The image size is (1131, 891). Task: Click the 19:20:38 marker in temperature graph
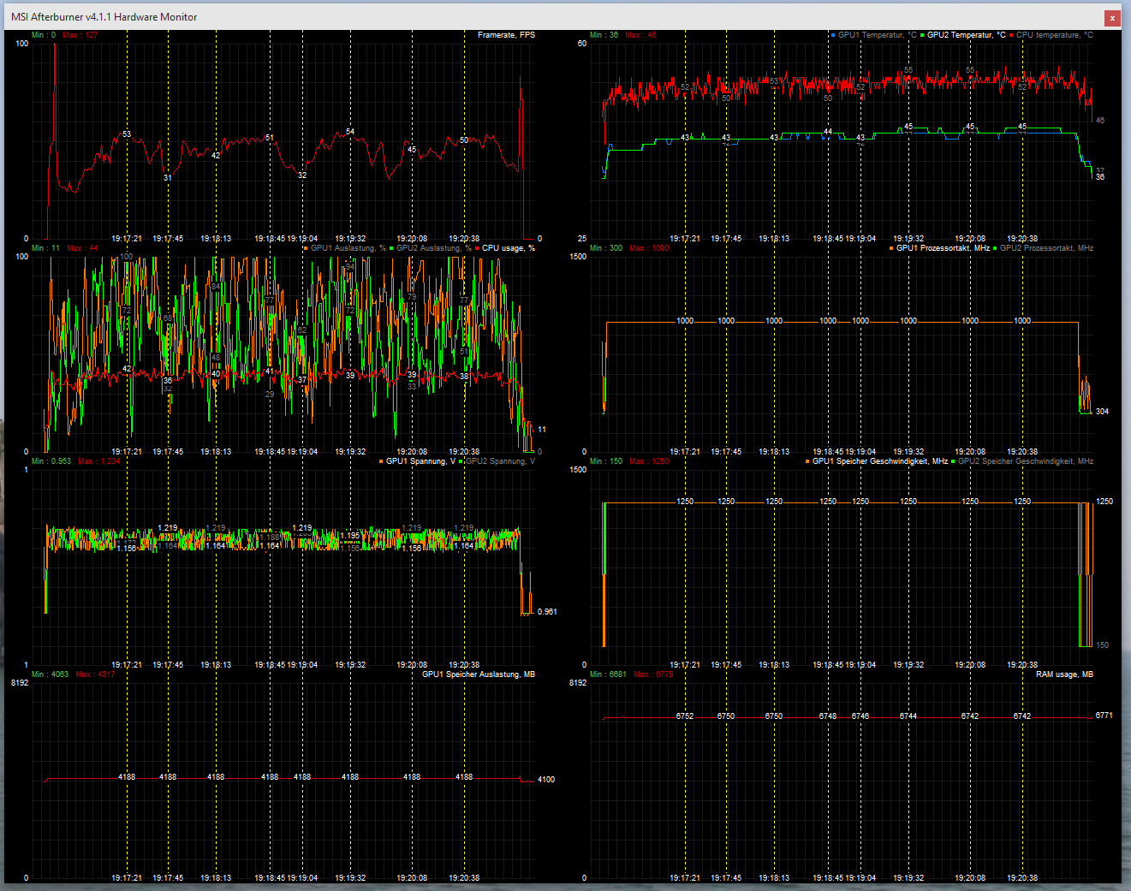(x=1022, y=239)
